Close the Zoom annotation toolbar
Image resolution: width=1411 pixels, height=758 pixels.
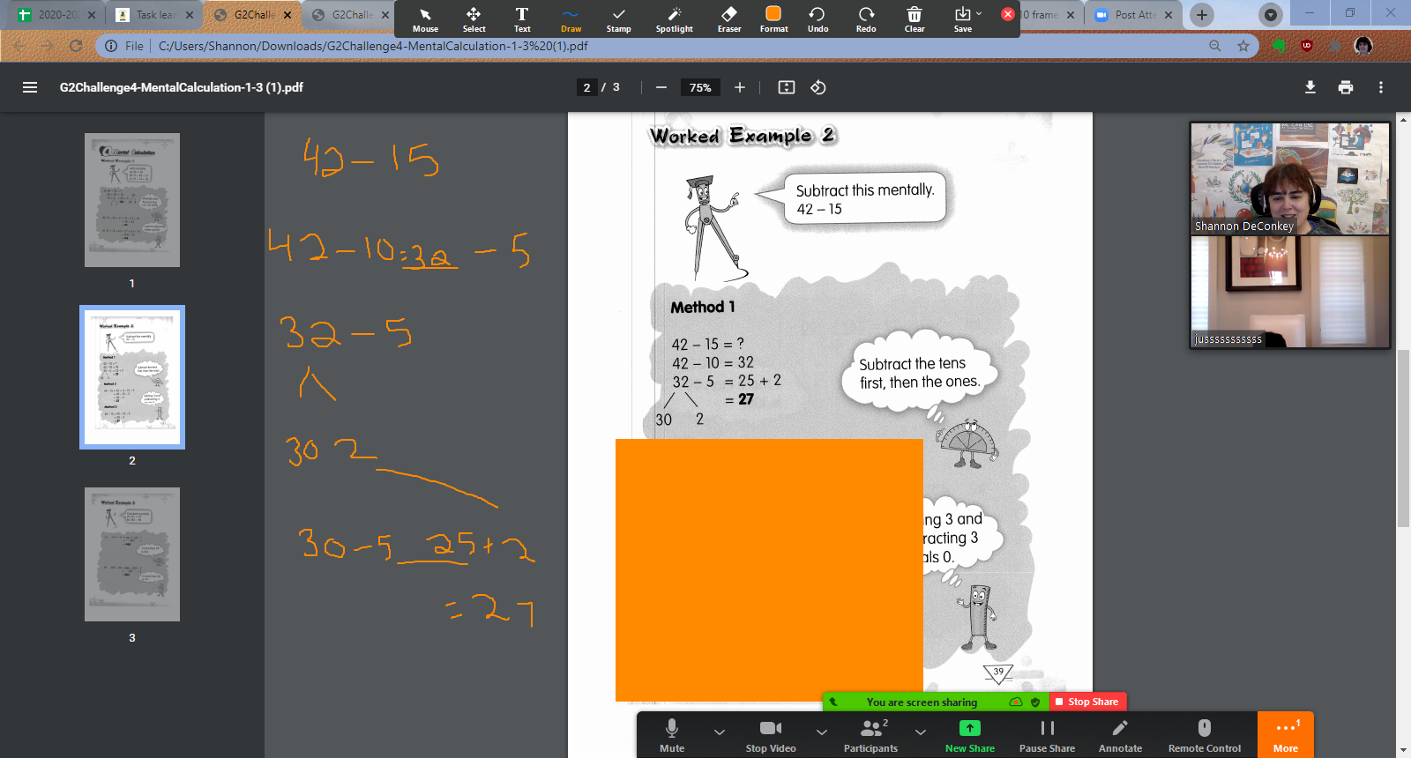point(1008,14)
